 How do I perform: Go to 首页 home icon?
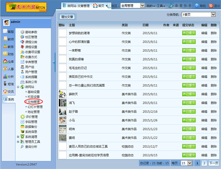pos(95,6)
